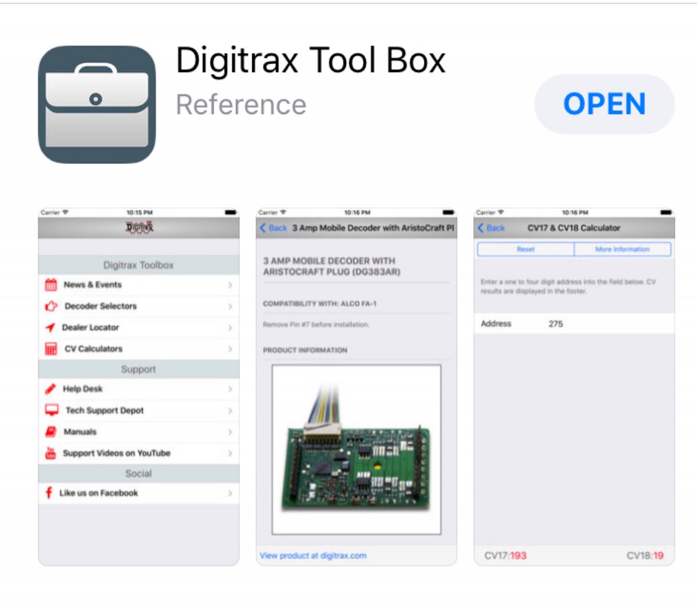This screenshot has width=697, height=612.
Task: Expand the News & Events row chevron
Action: coord(230,285)
